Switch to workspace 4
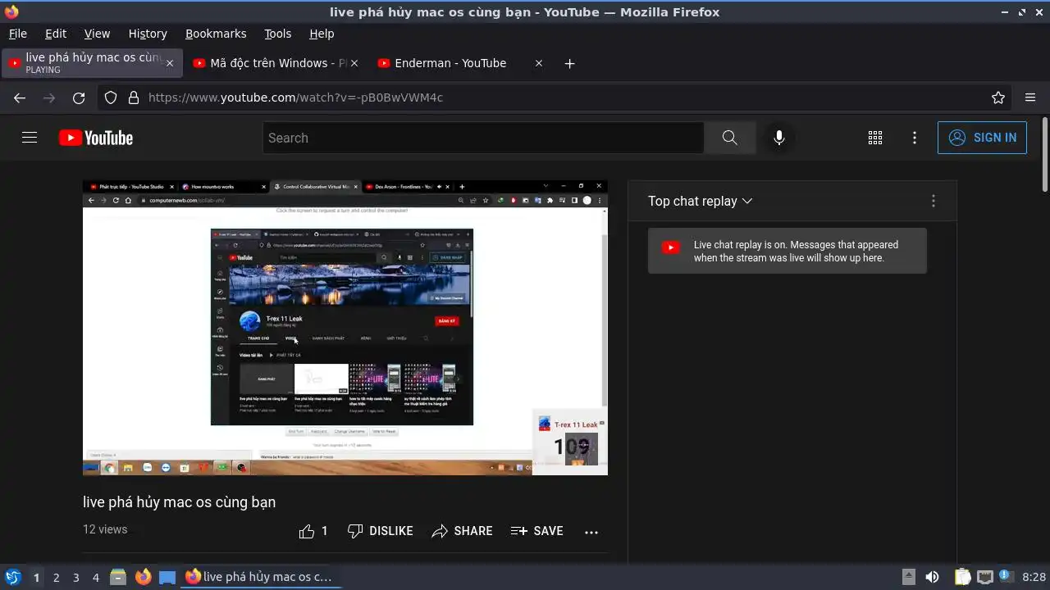1050x590 pixels. point(95,578)
